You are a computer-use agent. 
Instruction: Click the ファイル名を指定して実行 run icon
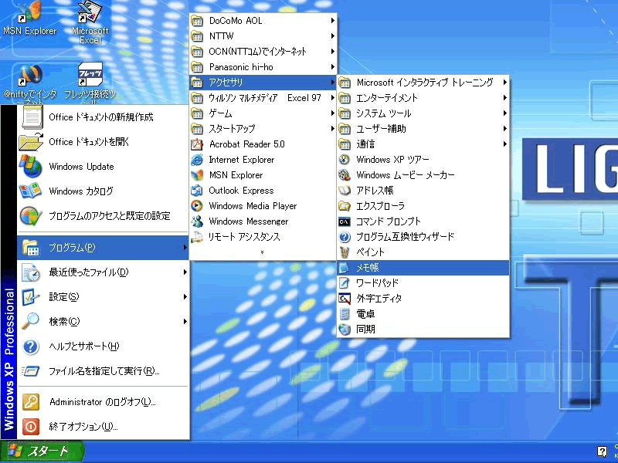pyautogui.click(x=31, y=371)
